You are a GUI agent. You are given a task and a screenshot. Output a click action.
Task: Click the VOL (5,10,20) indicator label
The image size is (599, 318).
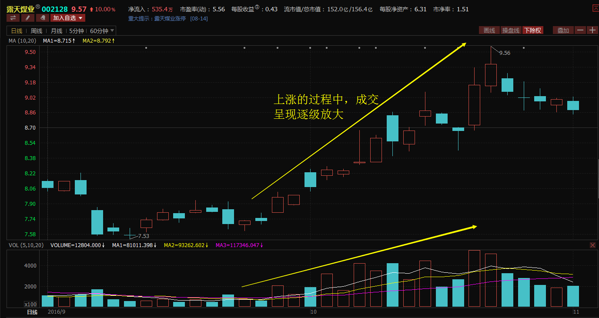[x=27, y=245]
